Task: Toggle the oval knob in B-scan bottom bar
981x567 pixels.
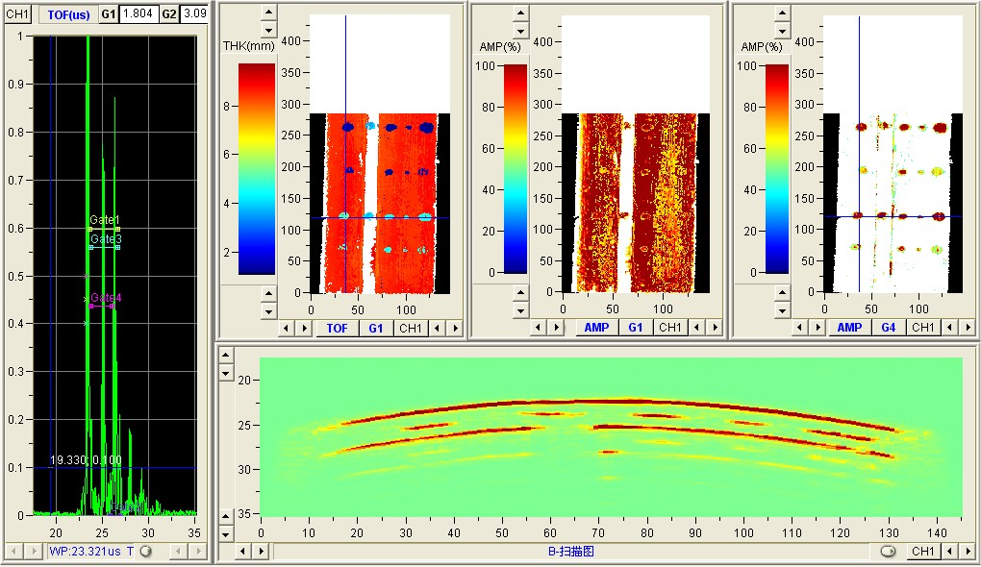Action: point(888,551)
